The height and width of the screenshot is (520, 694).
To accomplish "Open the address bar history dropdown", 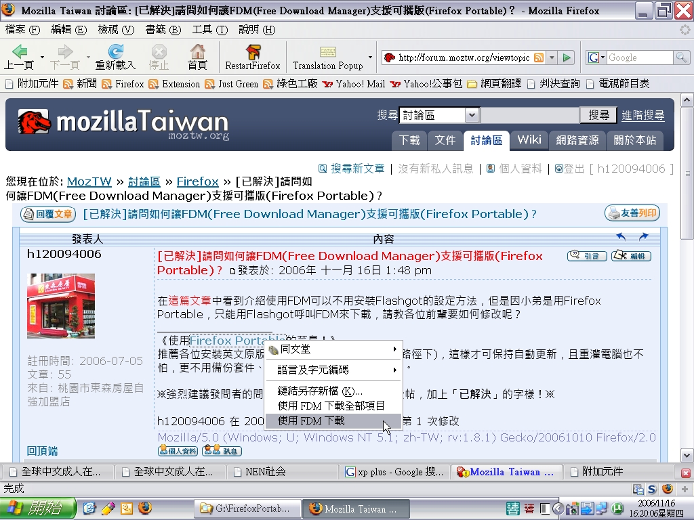I will pyautogui.click(x=552, y=58).
